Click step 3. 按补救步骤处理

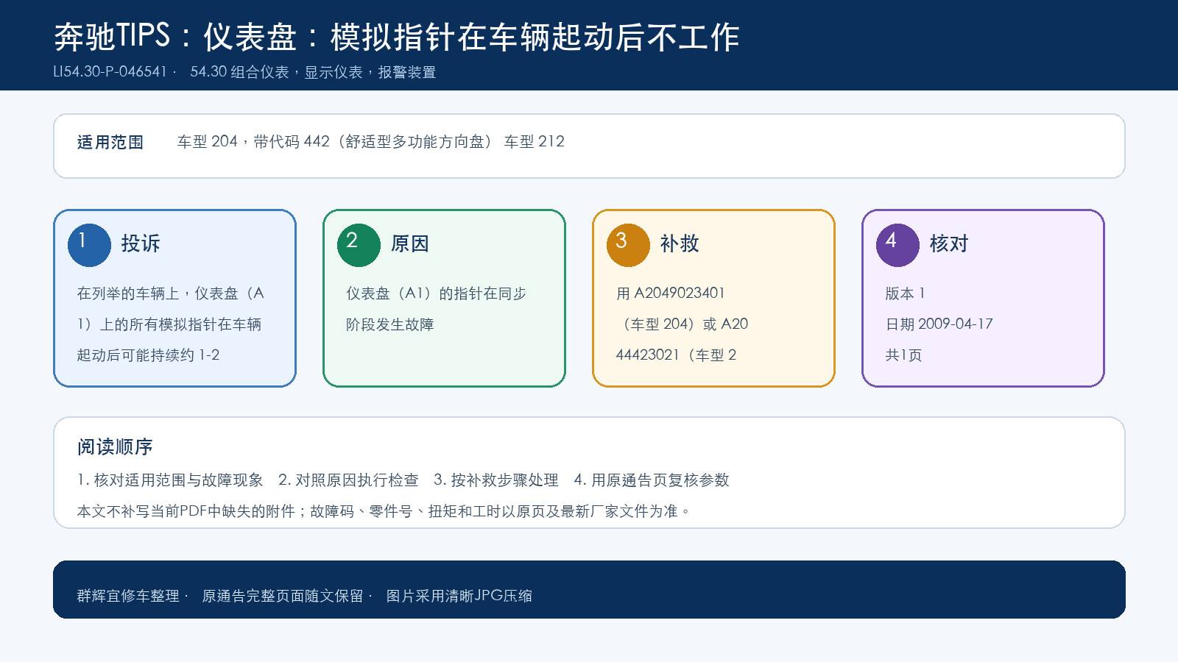496,480
